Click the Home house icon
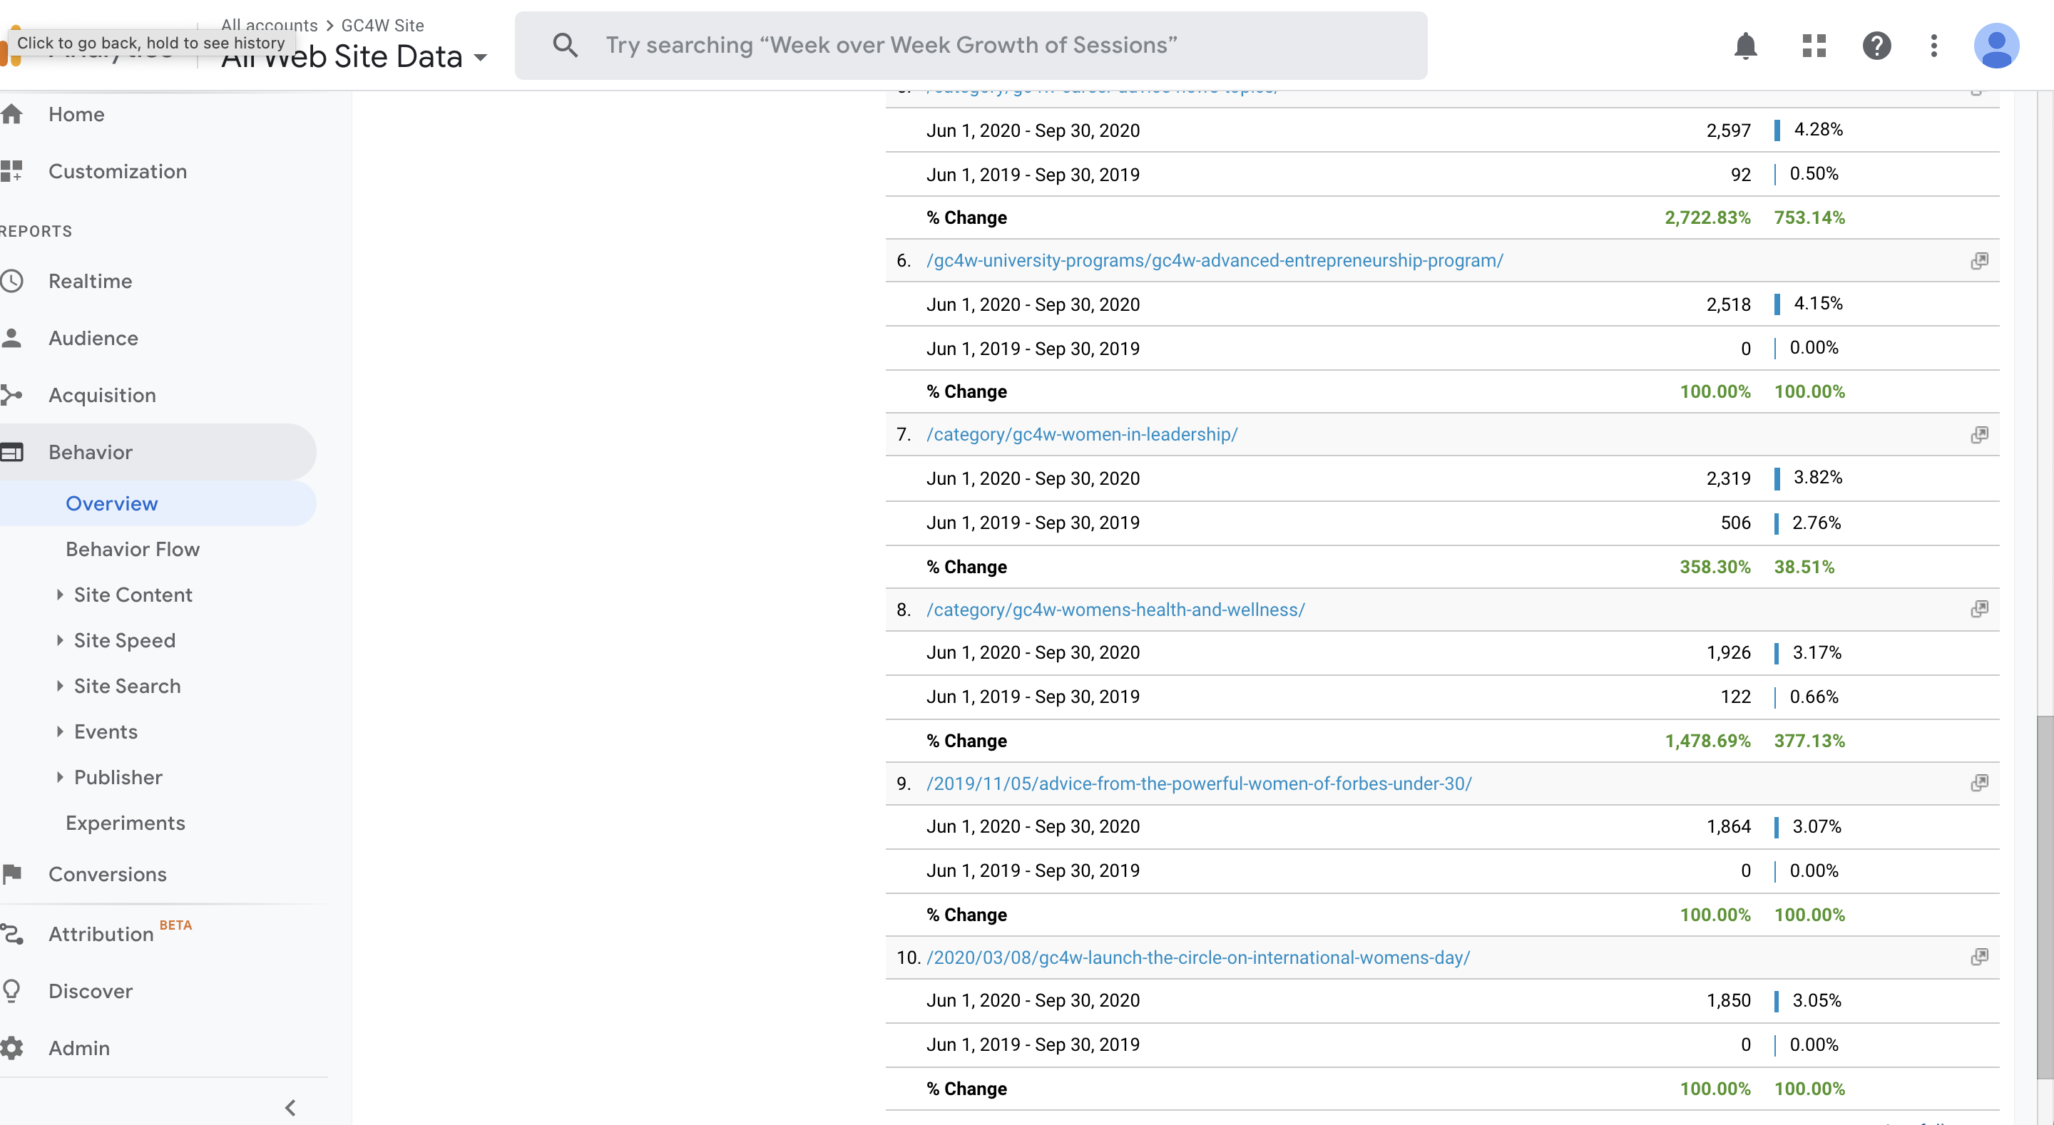 pyautogui.click(x=12, y=114)
